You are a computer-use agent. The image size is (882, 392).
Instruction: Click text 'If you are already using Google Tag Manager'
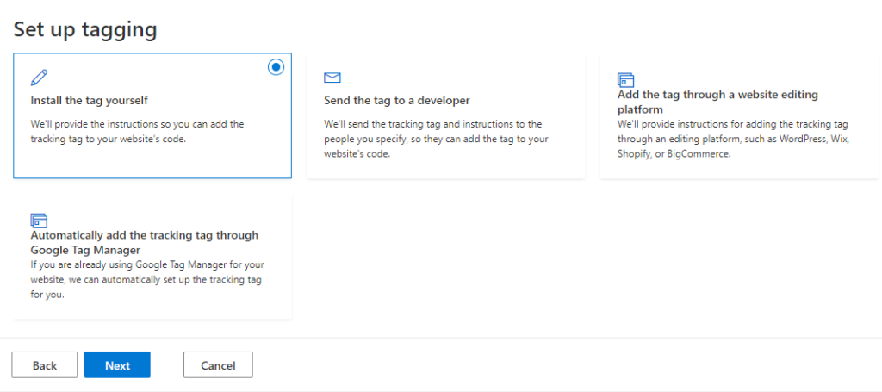pyautogui.click(x=147, y=279)
